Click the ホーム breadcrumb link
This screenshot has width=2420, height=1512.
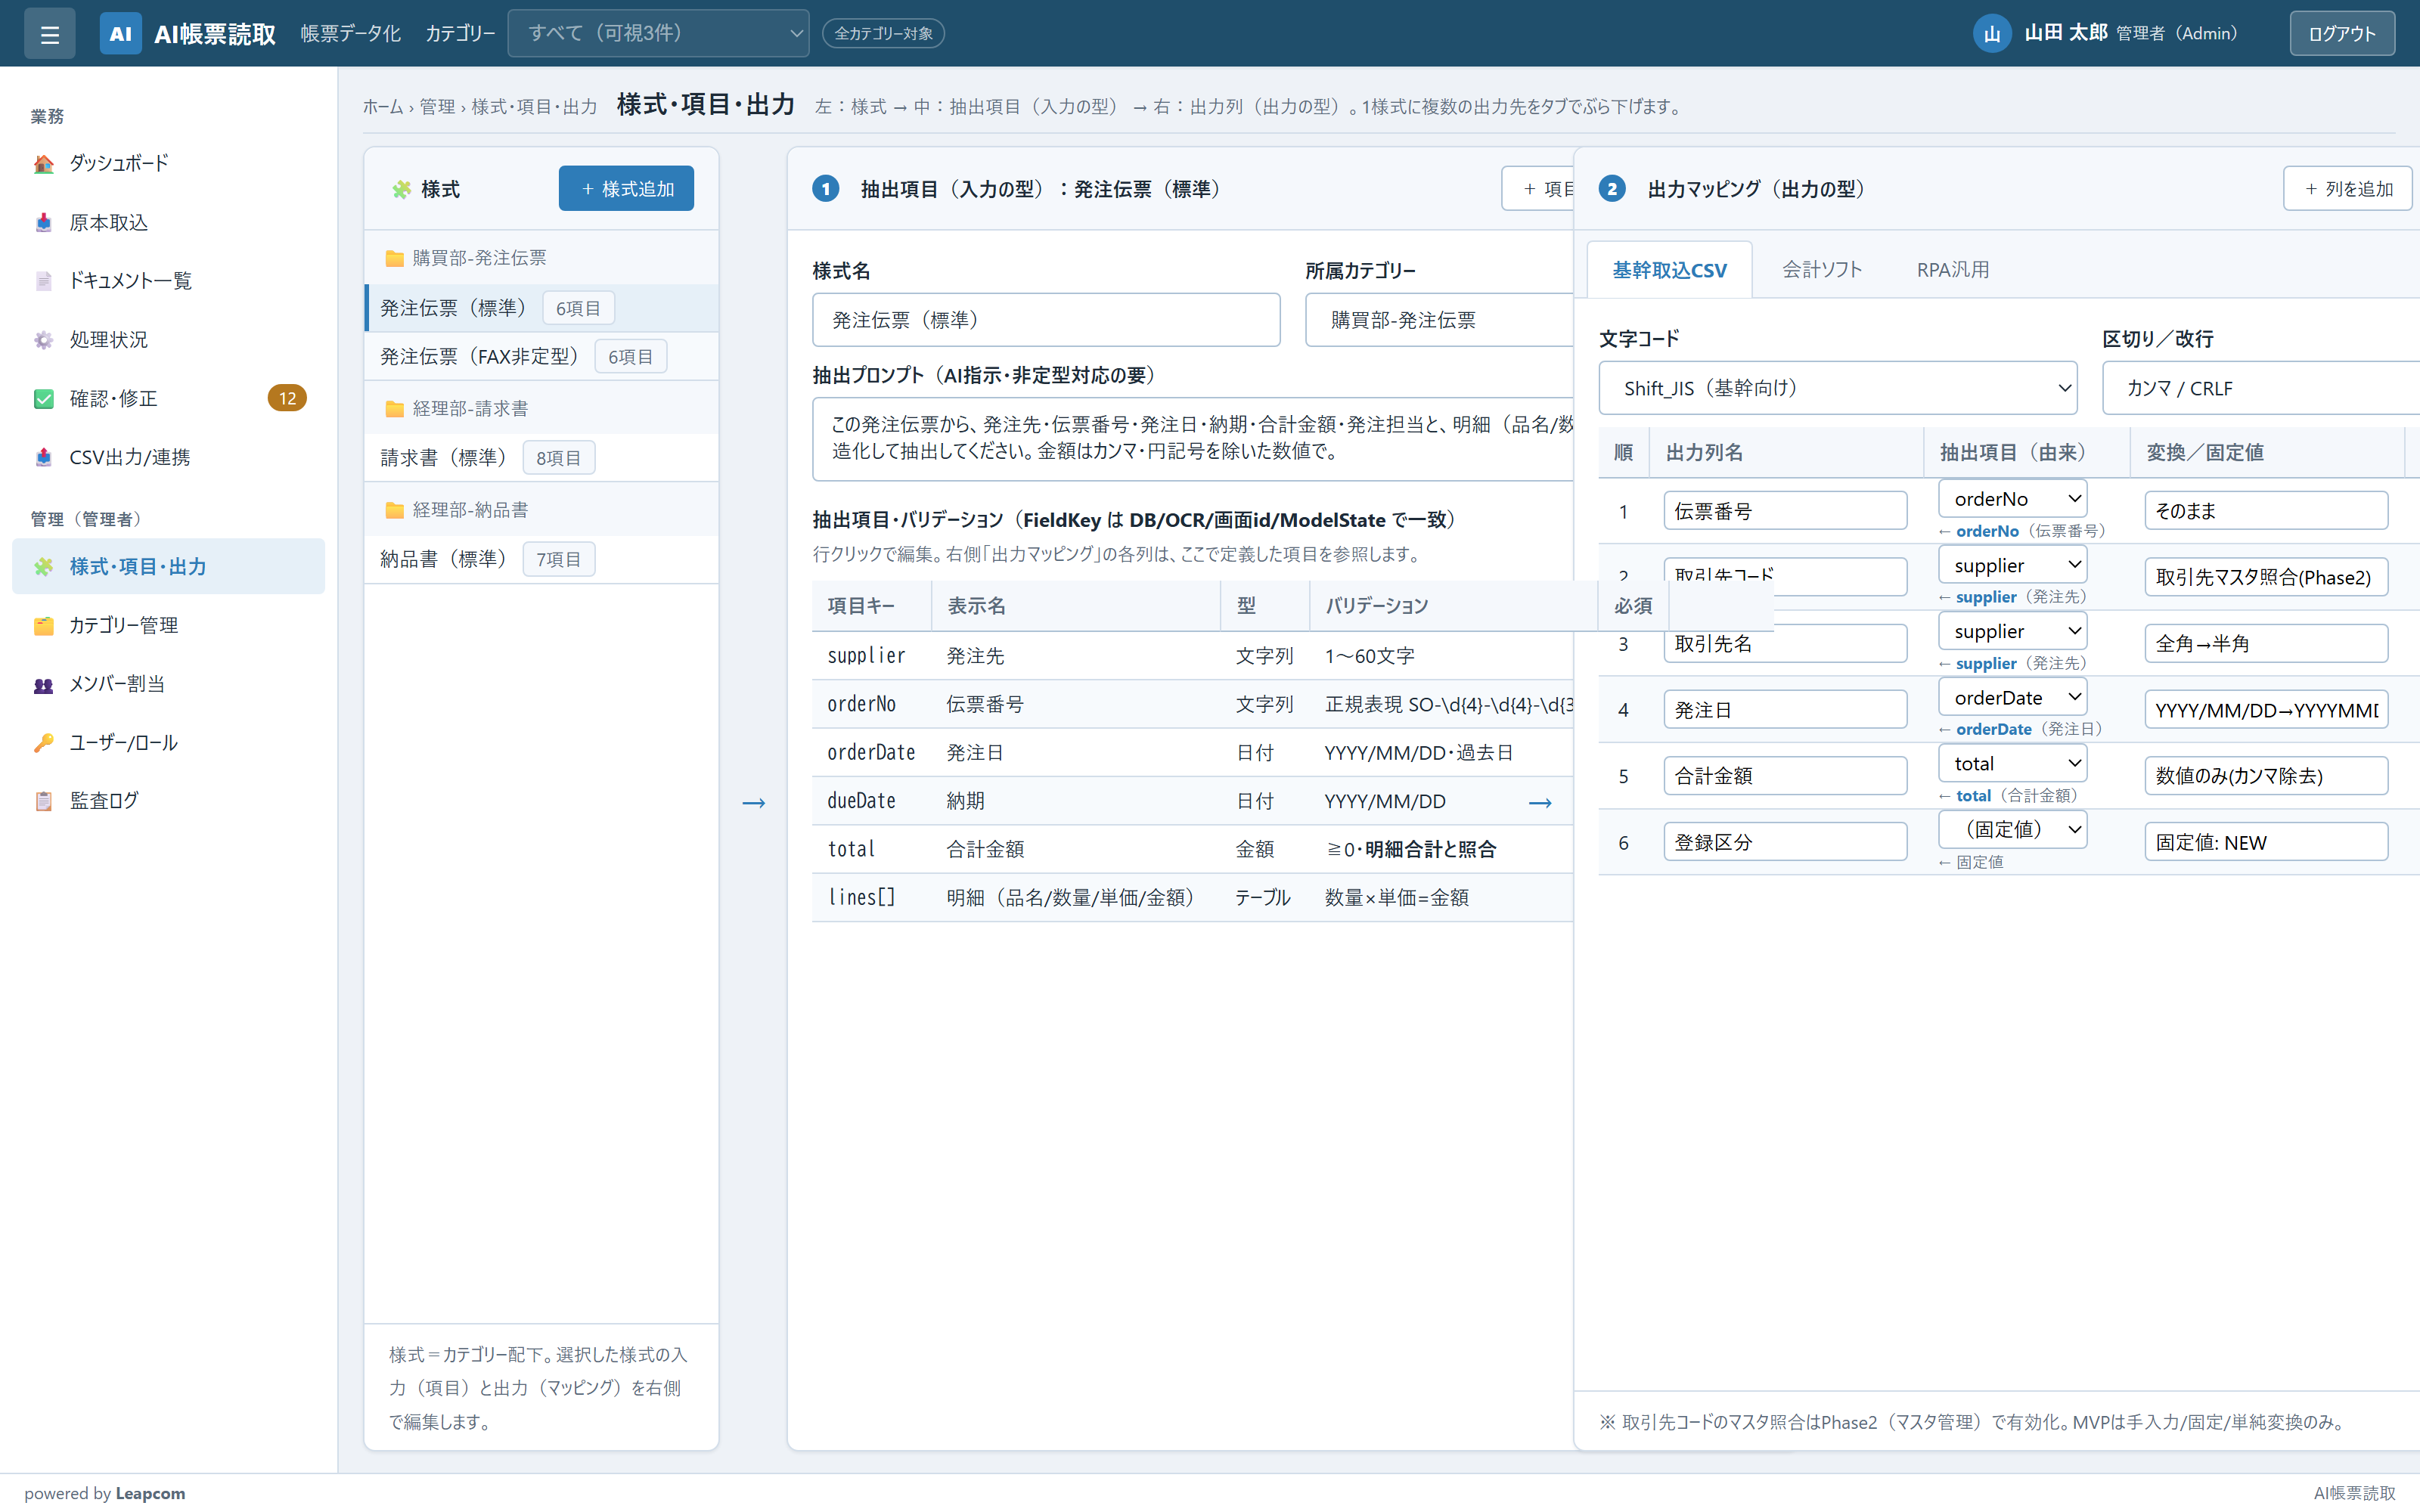(383, 107)
